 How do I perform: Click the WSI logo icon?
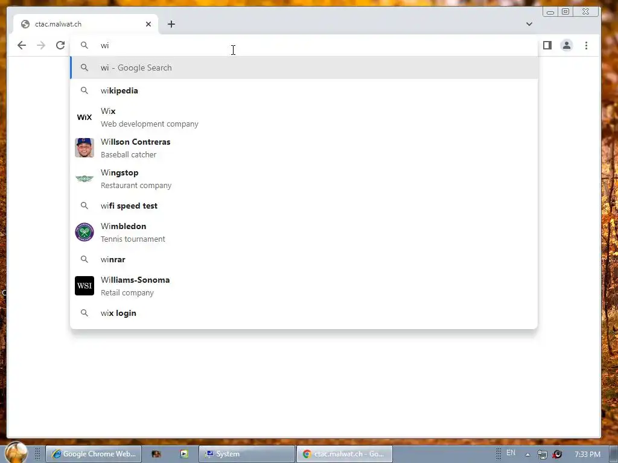tap(84, 286)
